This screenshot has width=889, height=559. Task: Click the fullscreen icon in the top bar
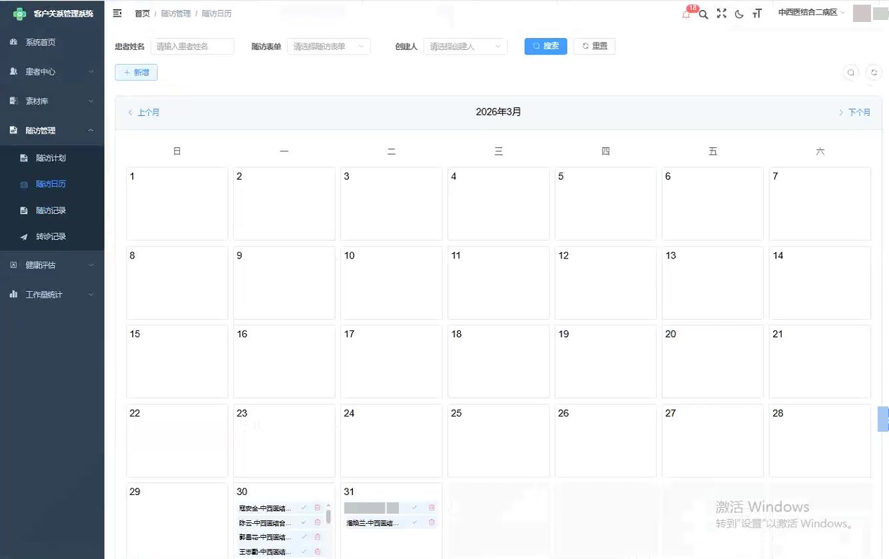[721, 14]
